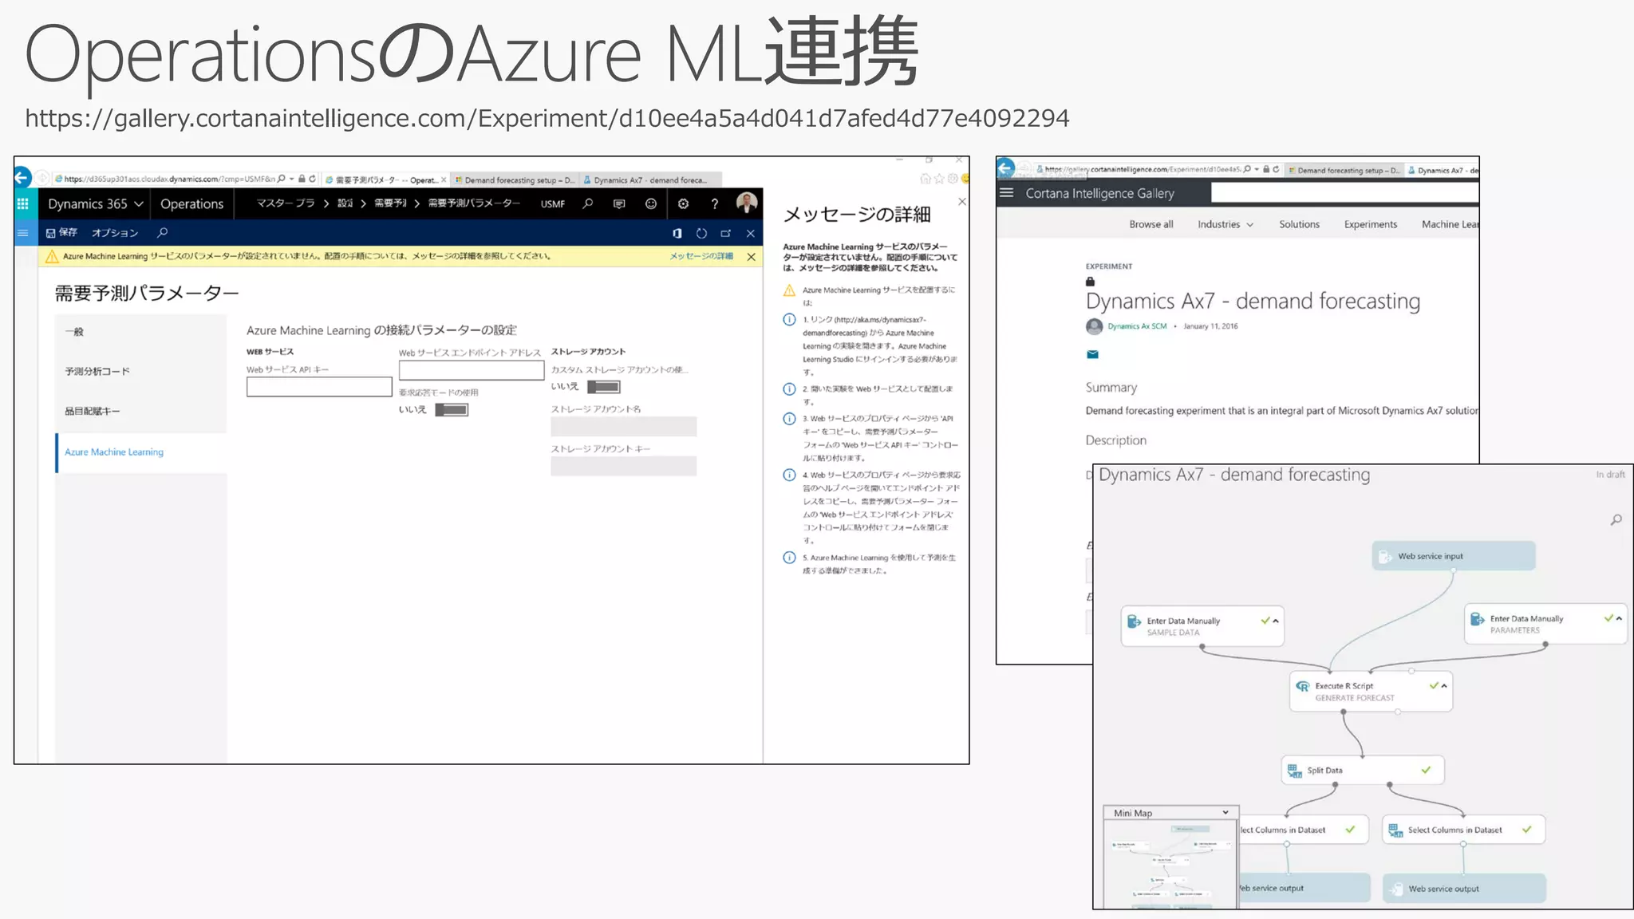This screenshot has width=1634, height=919.
Task: Refresh the form with the refresh icon
Action: click(x=701, y=234)
